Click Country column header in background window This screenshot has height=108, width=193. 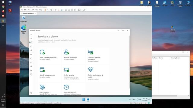pyautogui.click(x=161, y=58)
